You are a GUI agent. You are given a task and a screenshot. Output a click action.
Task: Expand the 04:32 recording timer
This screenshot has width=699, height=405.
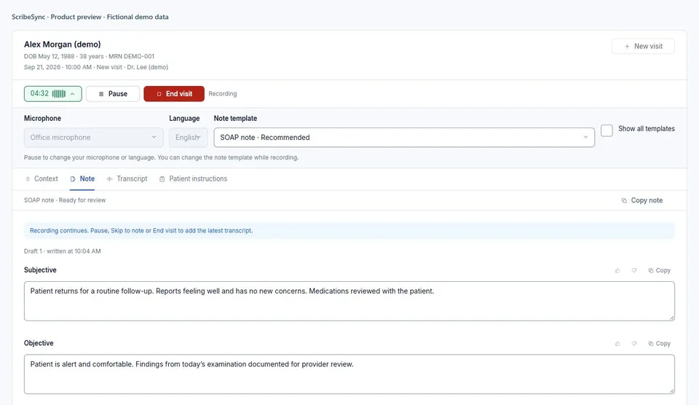coord(53,94)
